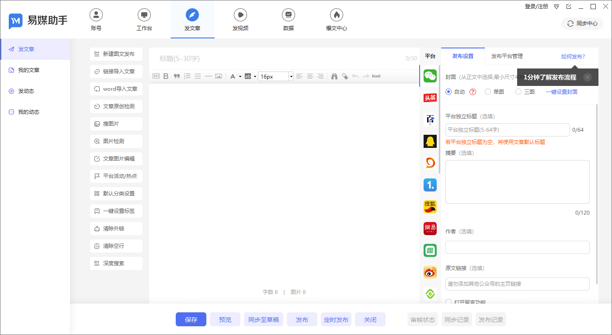Screen dimensions: 612x335
Task: Select the WeChat platform icon
Action: pyautogui.click(x=430, y=76)
